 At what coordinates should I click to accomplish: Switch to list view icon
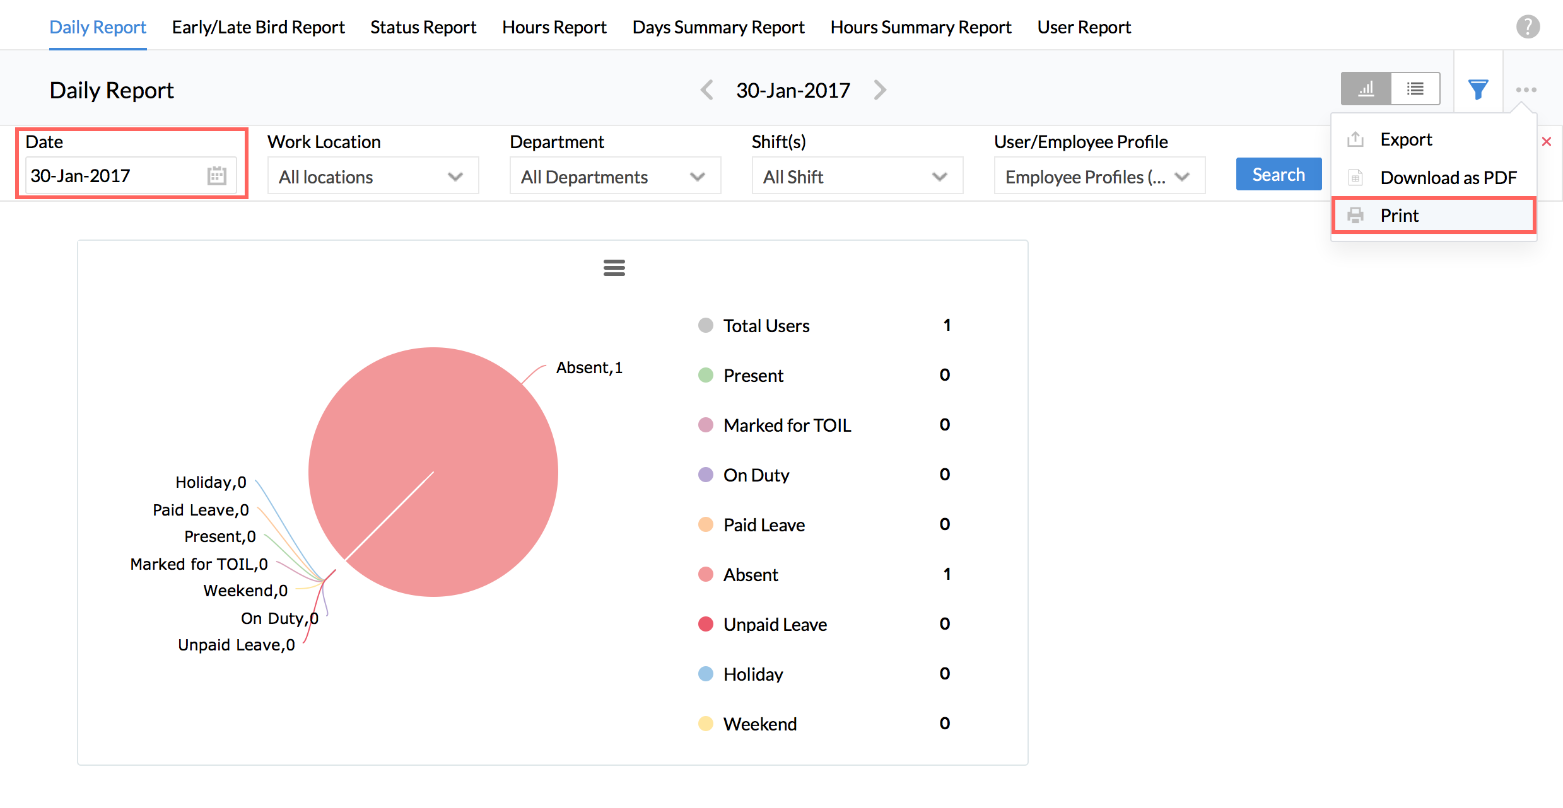[x=1415, y=89]
